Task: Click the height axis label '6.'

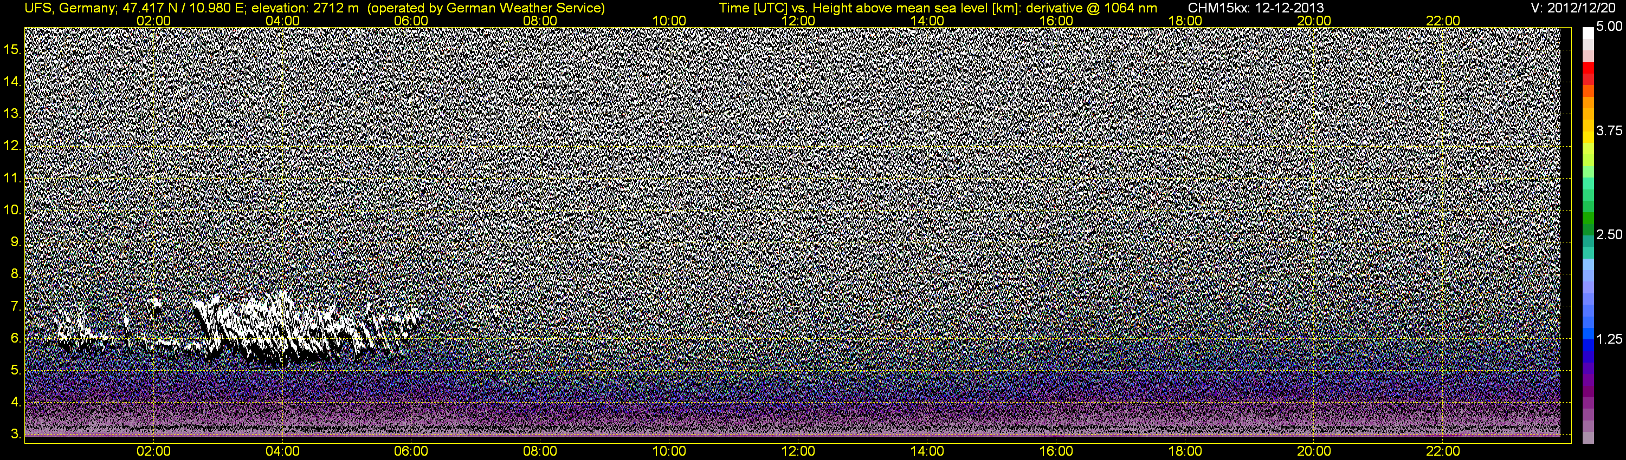Action: [x=16, y=338]
